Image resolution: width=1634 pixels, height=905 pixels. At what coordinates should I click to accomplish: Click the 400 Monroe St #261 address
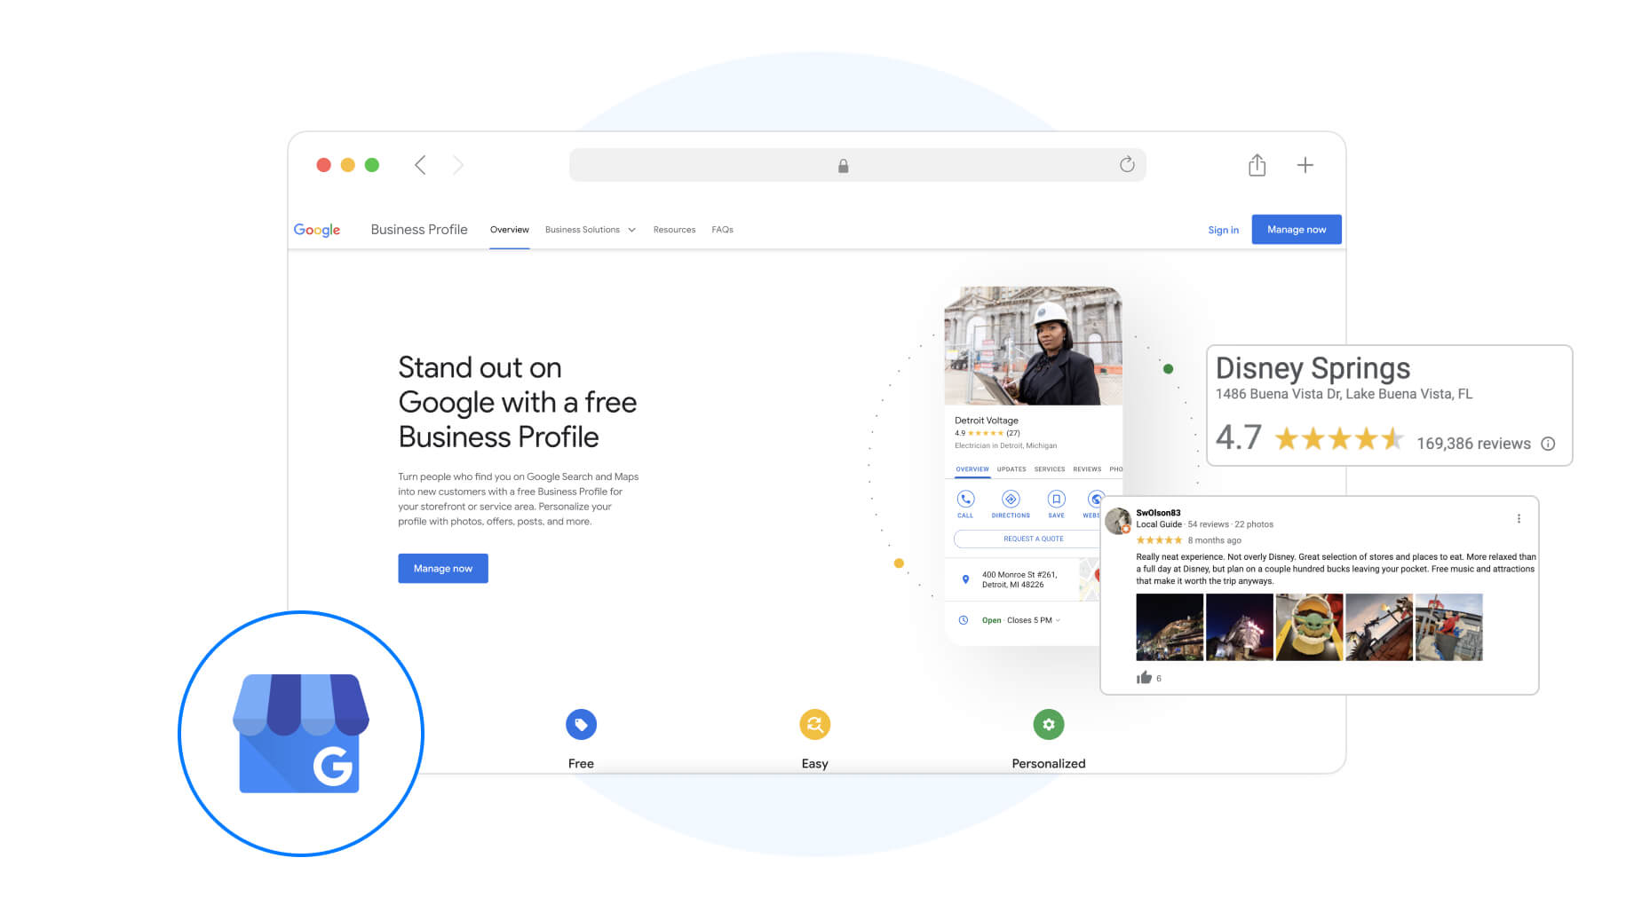1019,579
